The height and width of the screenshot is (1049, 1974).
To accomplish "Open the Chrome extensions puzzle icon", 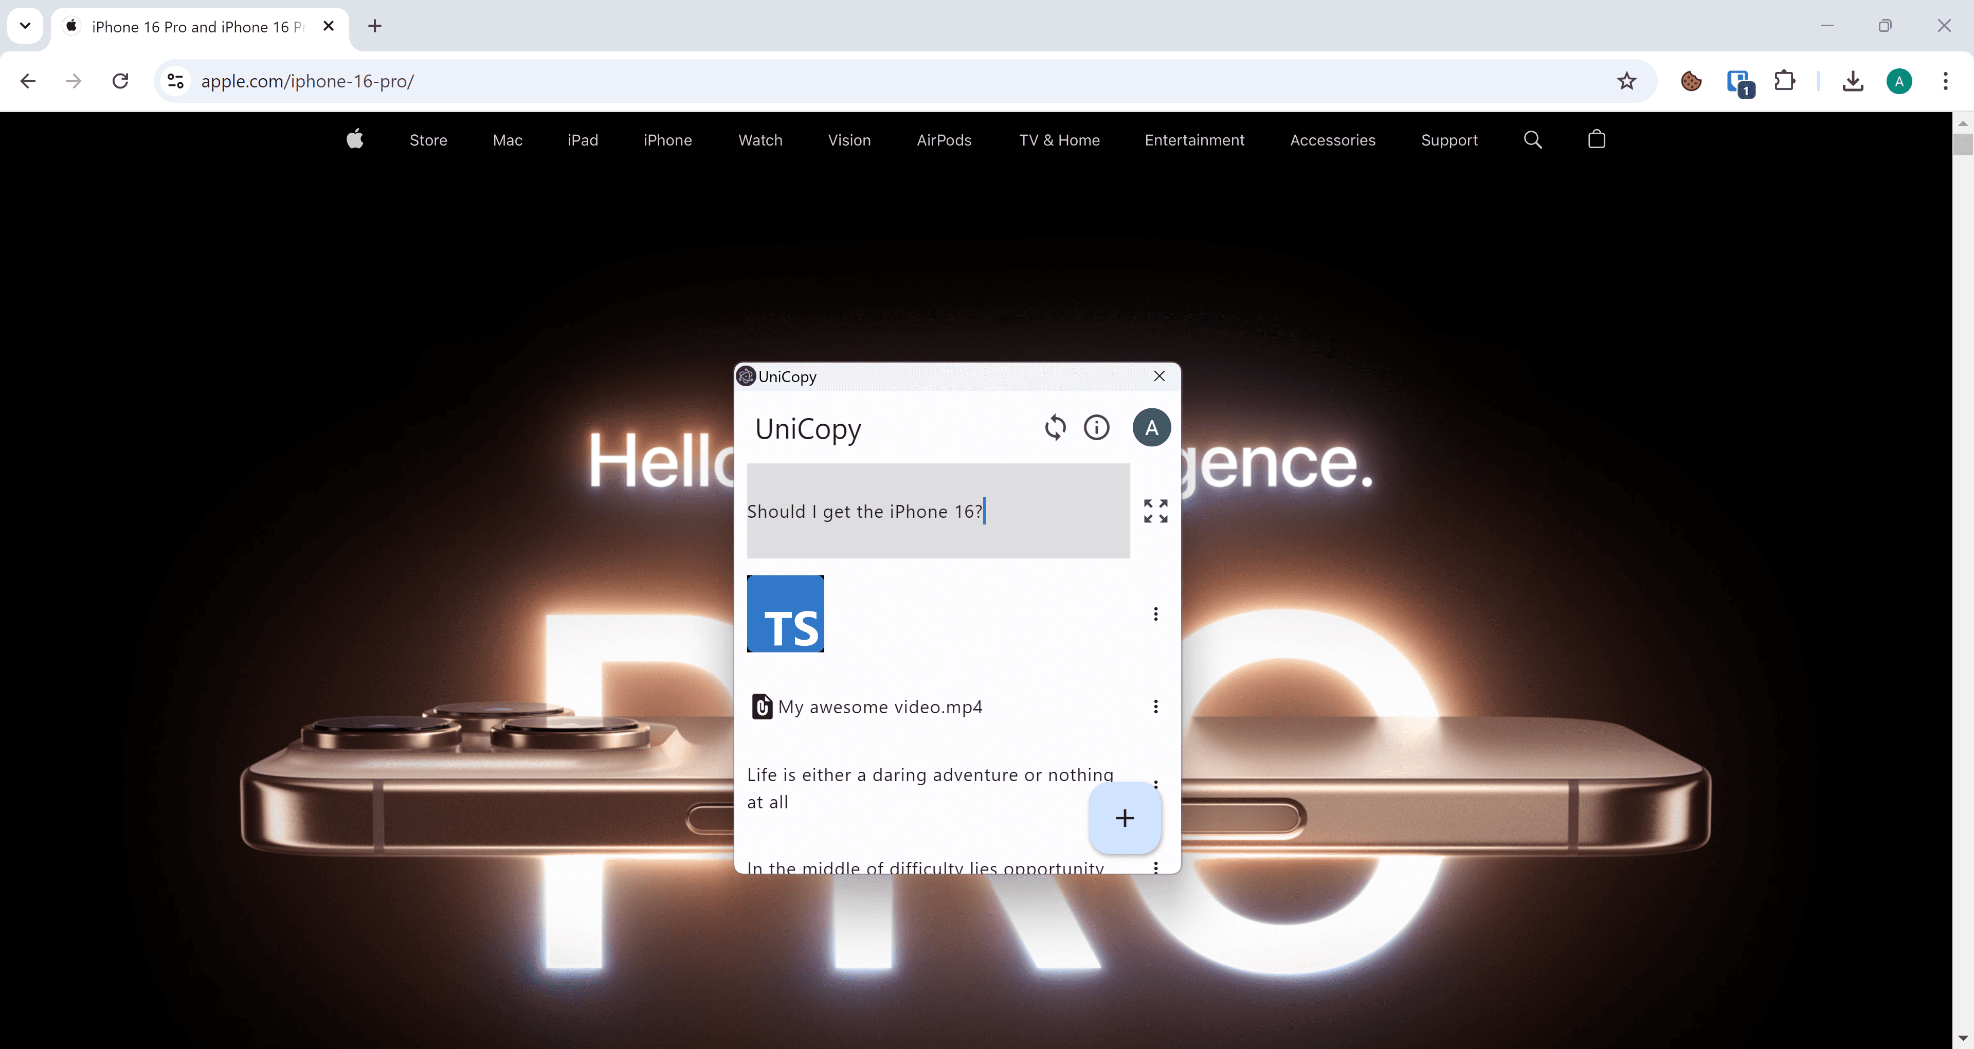I will (x=1785, y=81).
